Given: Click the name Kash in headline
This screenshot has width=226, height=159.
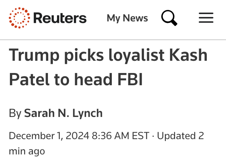Looking at the screenshot, I should 188,55.
